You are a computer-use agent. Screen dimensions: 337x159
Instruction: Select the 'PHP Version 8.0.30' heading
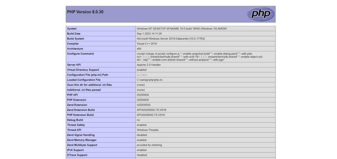pyautogui.click(x=85, y=12)
